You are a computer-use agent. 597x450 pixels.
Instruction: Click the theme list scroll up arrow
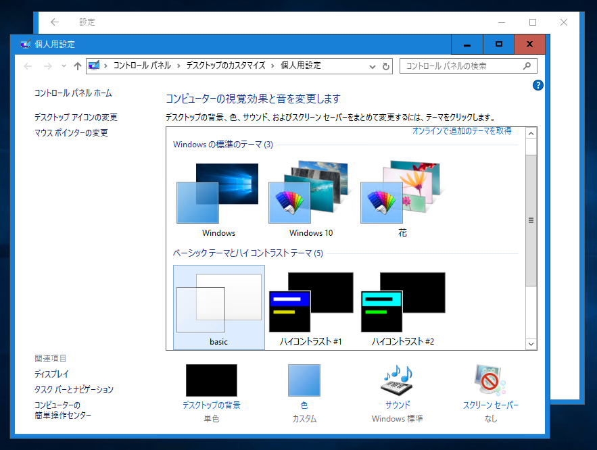click(x=531, y=134)
